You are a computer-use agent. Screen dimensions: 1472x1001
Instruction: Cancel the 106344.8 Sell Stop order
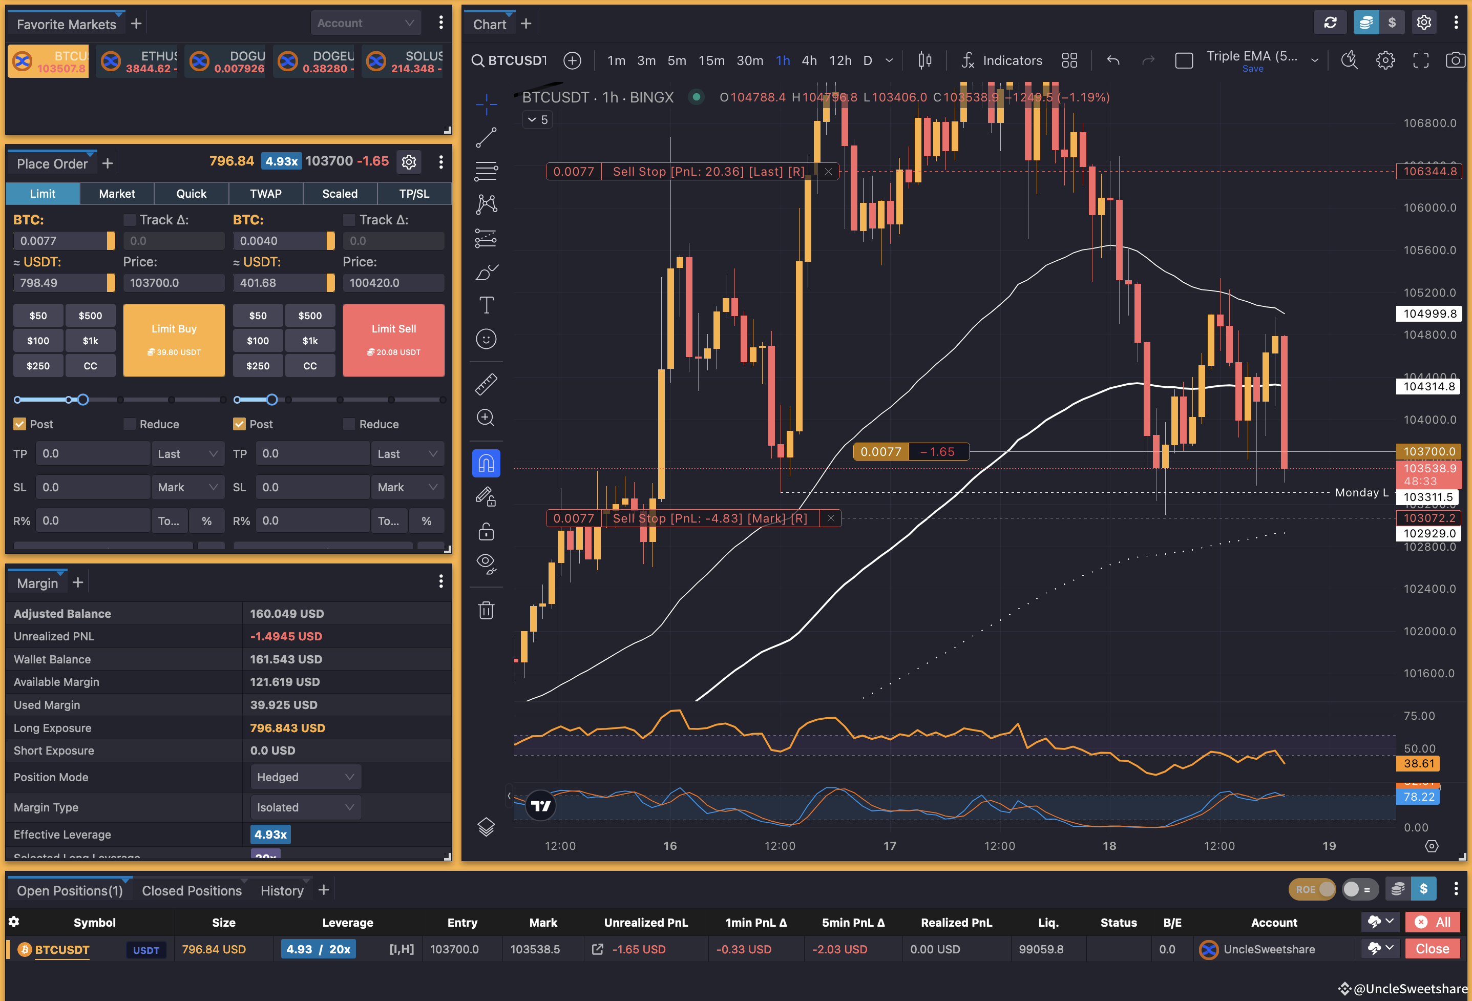[x=828, y=171]
